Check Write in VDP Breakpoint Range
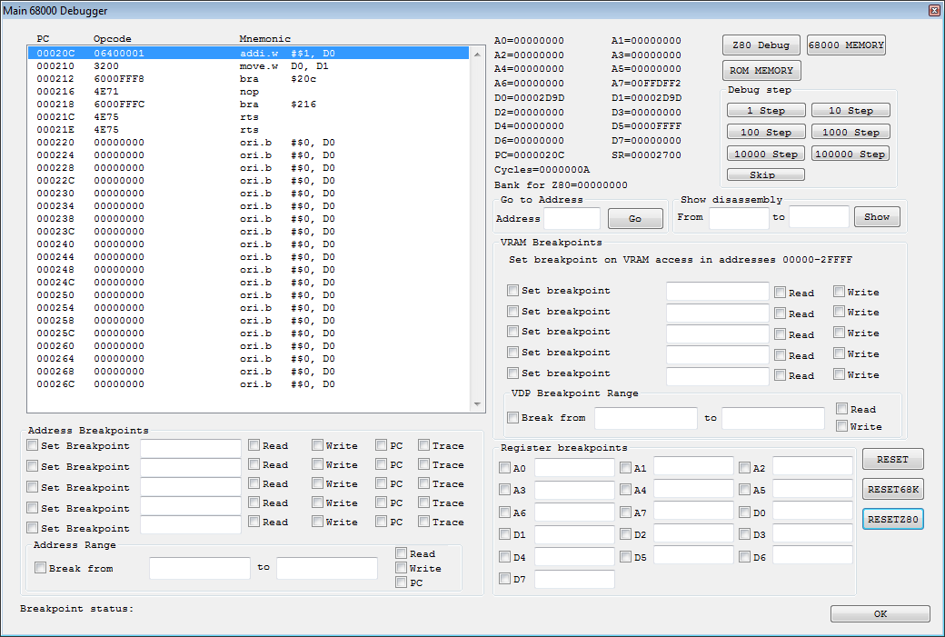945x637 pixels. (842, 426)
